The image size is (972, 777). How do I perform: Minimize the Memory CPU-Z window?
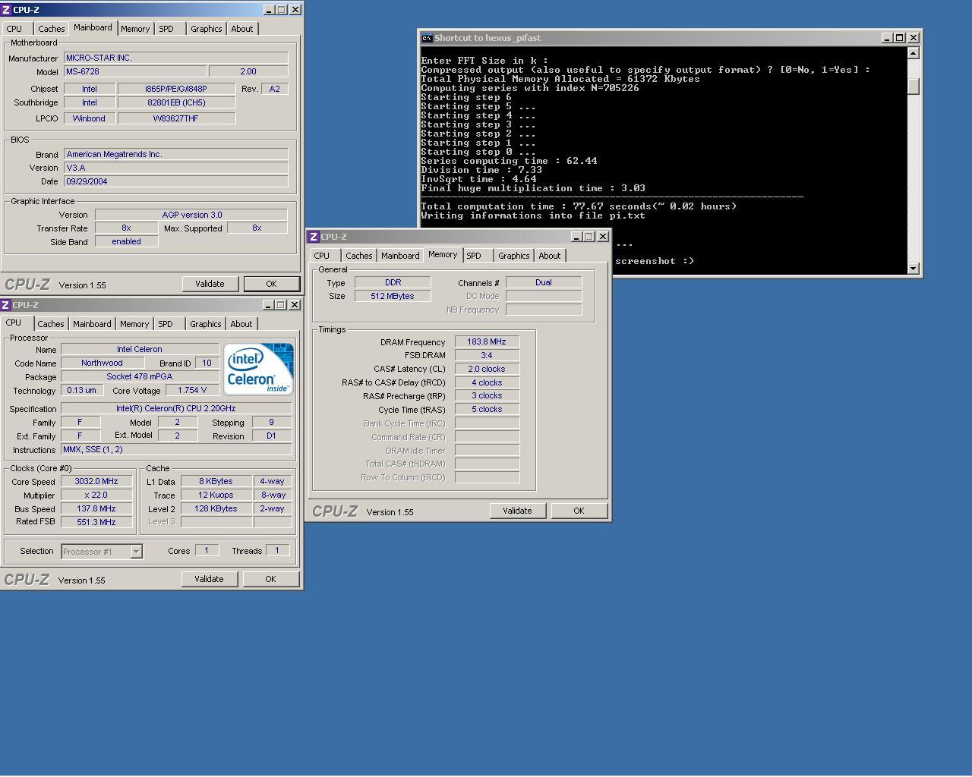coord(576,237)
